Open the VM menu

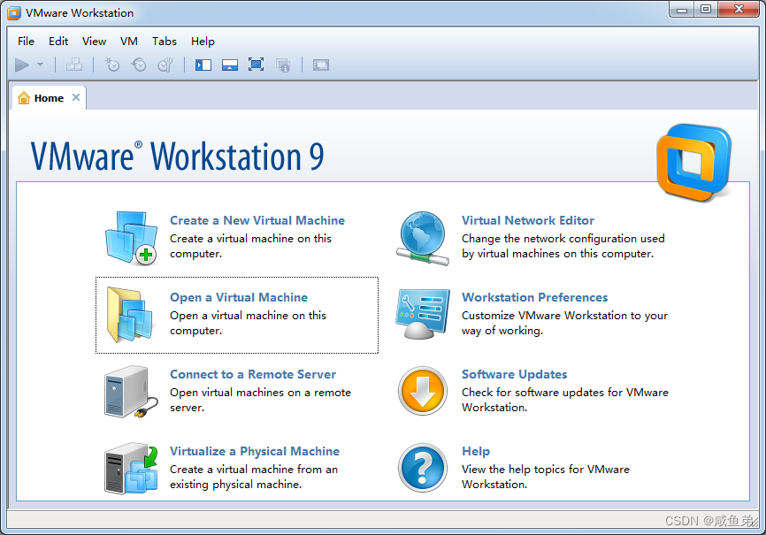click(x=129, y=41)
